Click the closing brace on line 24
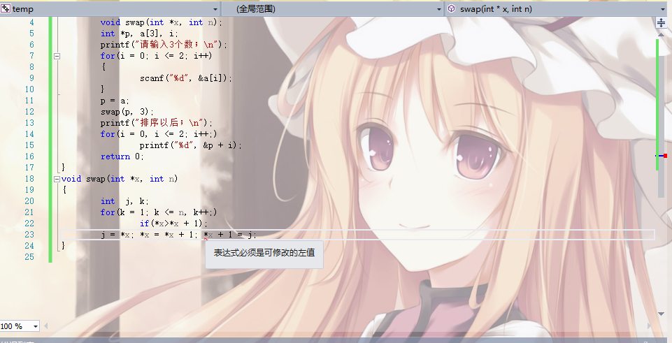 point(64,246)
